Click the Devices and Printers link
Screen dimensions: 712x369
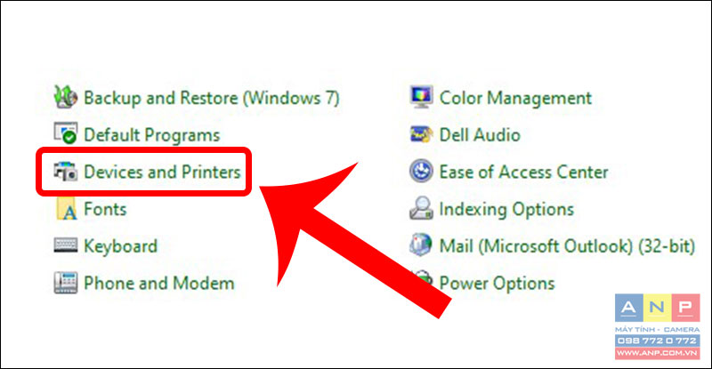click(162, 172)
